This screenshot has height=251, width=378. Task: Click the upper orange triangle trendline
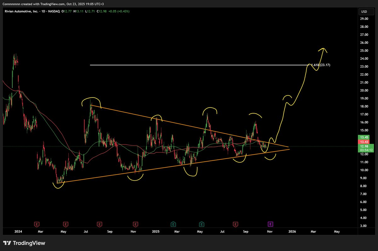(x=189, y=126)
